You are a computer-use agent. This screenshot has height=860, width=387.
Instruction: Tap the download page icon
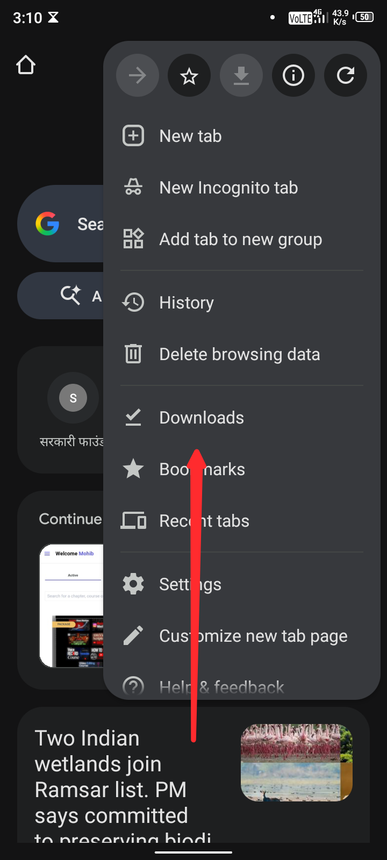coord(241,75)
